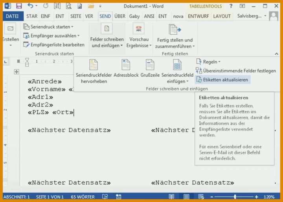Image resolution: width=283 pixels, height=202 pixels.
Task: Switch to Tabellentools LAYOUT tab
Action: pyautogui.click(x=222, y=16)
